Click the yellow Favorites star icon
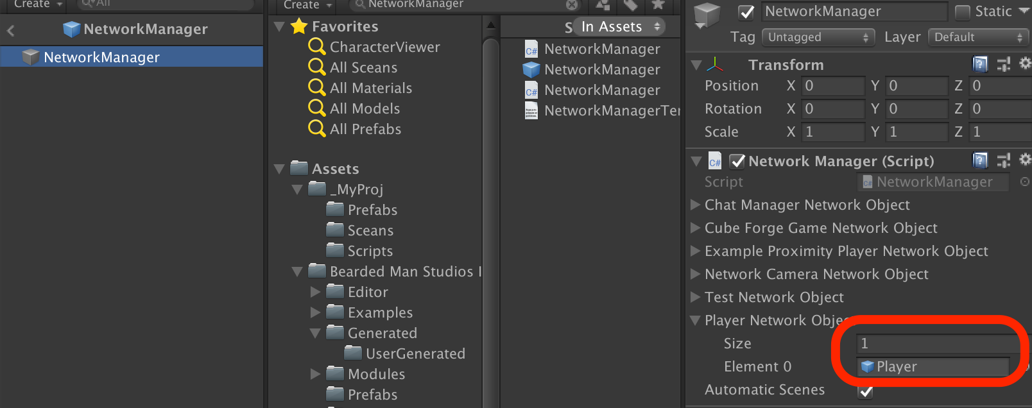The width and height of the screenshot is (1032, 408). 299,26
